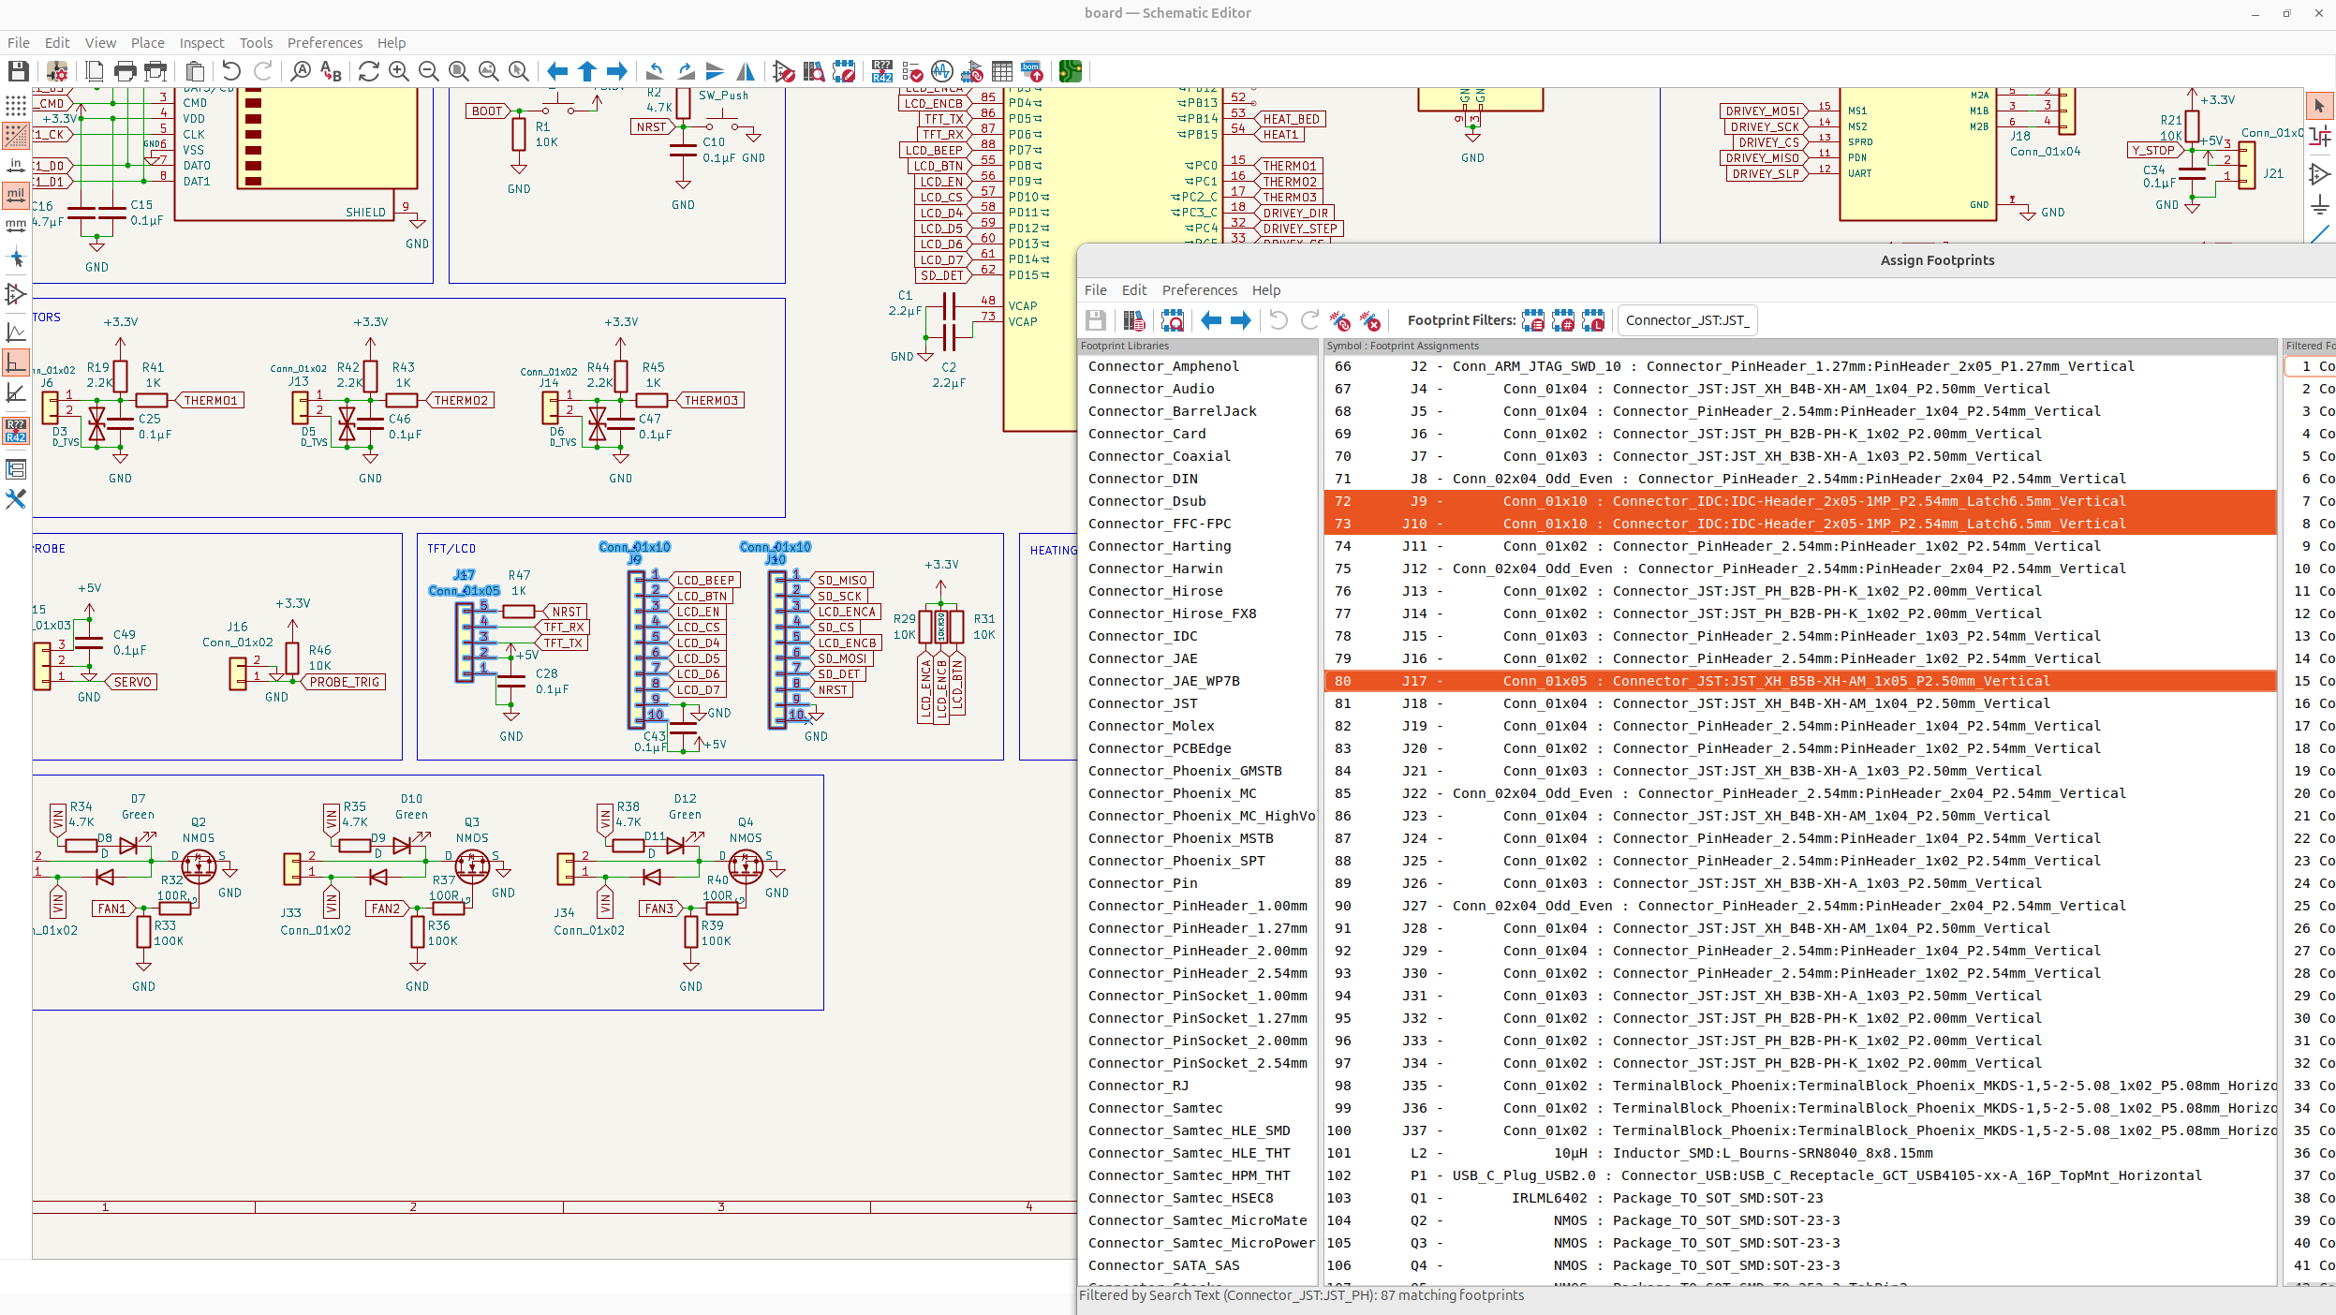Click the footprint filter text input field
This screenshot has height=1315, width=2336.
[1688, 320]
